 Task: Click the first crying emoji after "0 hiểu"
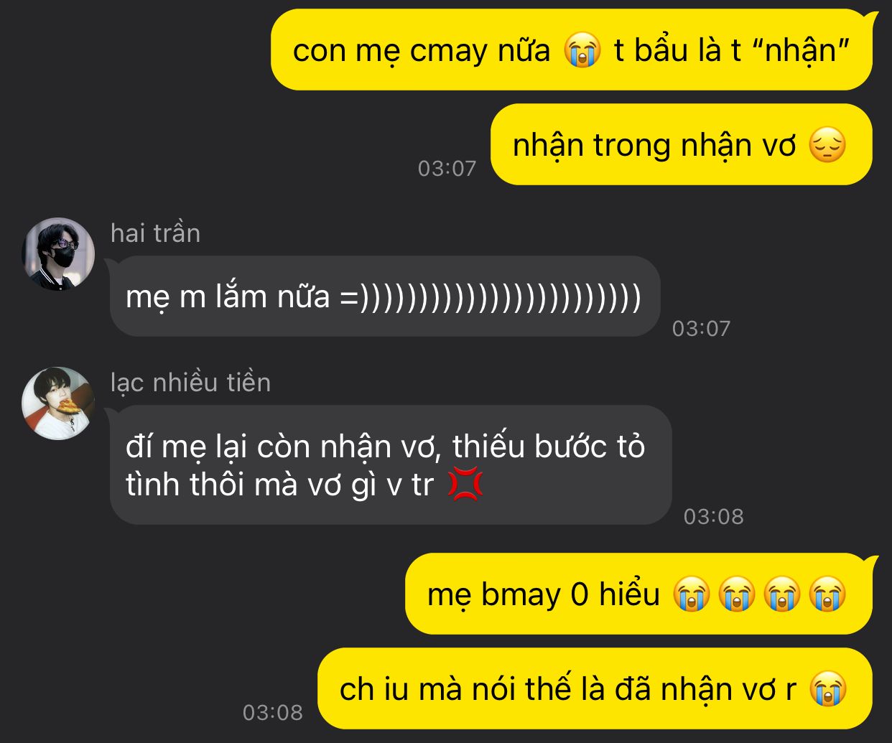691,594
